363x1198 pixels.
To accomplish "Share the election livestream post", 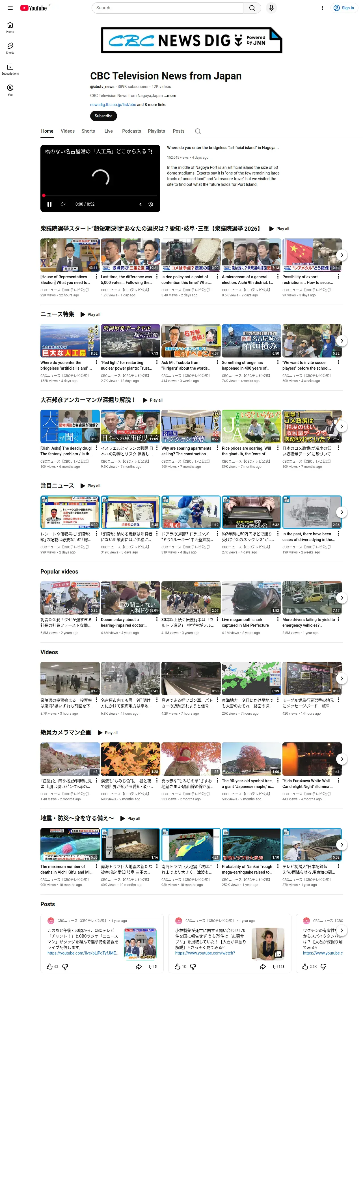I will point(139,966).
